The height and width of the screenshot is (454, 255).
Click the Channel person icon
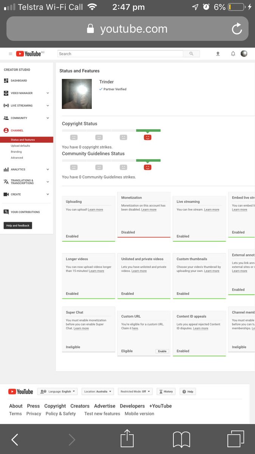pos(6,131)
